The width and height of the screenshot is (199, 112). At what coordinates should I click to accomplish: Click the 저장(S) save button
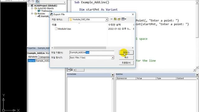pyautogui.click(x=126, y=53)
